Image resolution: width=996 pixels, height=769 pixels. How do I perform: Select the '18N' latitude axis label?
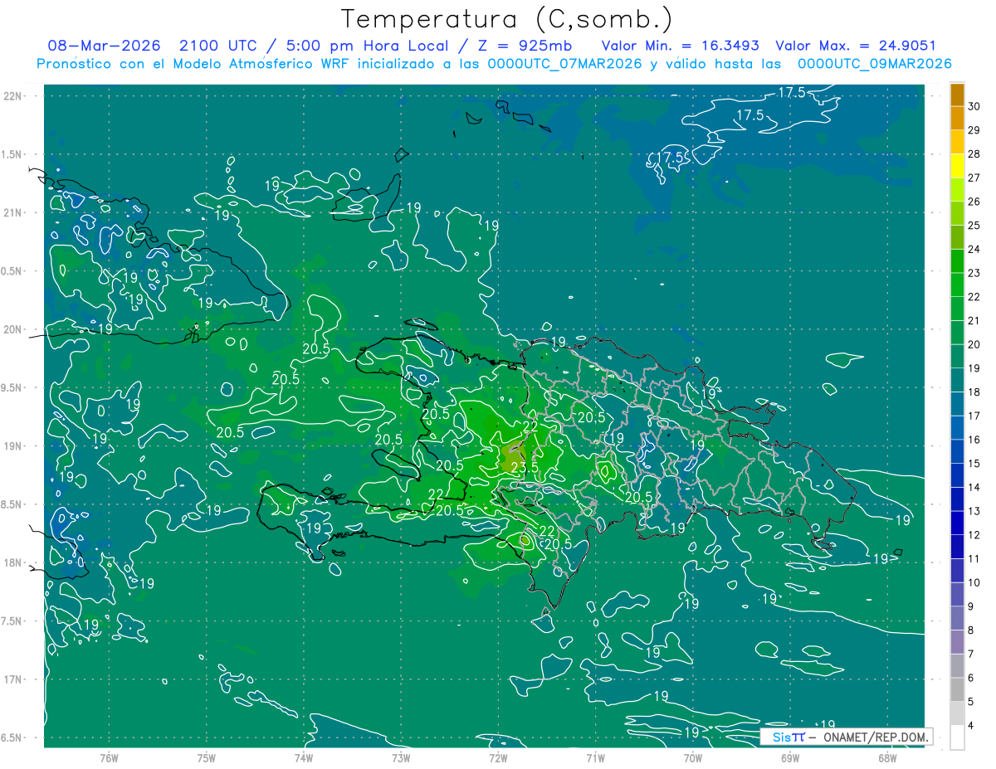12,562
